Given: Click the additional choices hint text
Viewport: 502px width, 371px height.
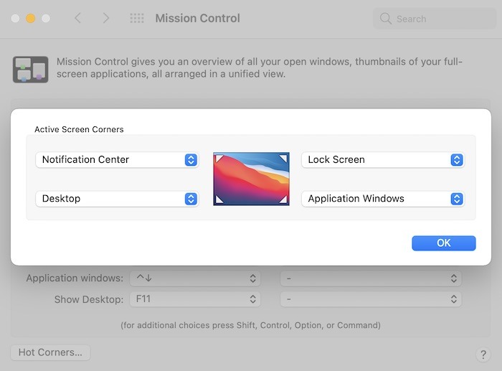Looking at the screenshot, I should (251, 325).
